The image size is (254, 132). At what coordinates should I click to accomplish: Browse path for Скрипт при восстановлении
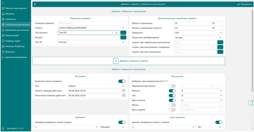click(220, 52)
